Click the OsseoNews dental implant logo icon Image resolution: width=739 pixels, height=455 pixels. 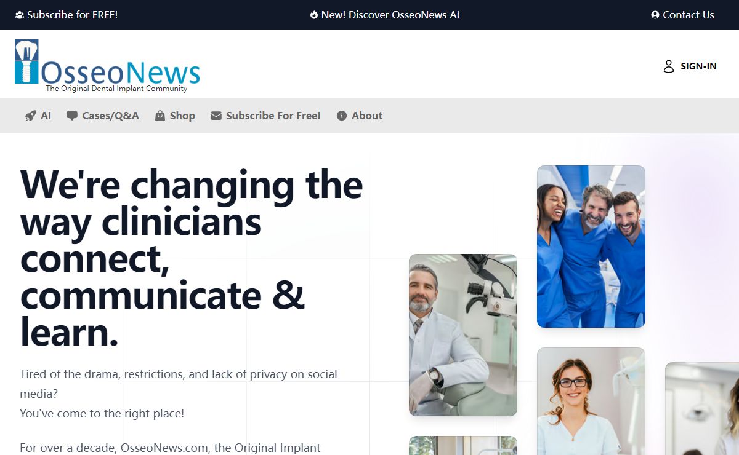(26, 61)
